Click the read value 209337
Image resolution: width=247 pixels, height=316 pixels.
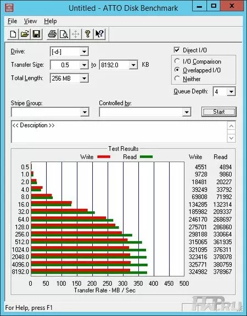pos(222,212)
